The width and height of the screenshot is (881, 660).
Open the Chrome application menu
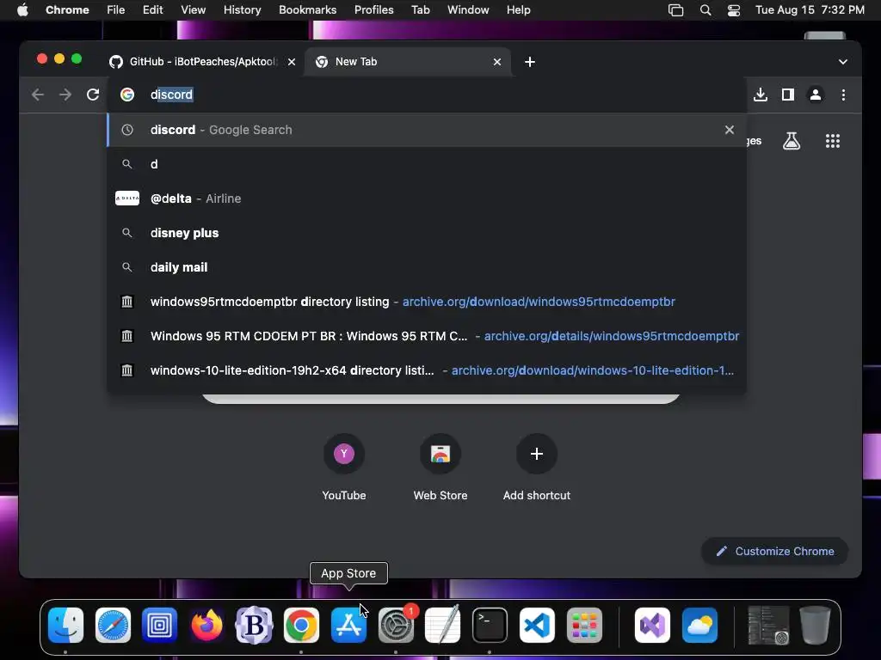[x=67, y=10]
